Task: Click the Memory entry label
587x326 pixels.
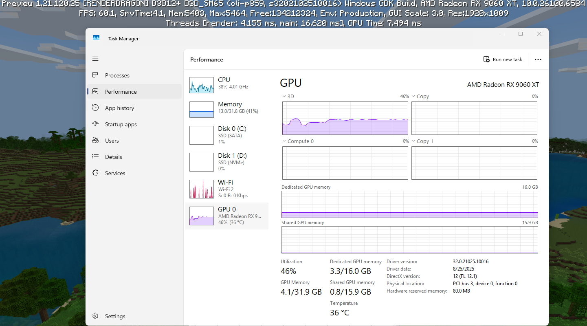Action: (x=230, y=104)
